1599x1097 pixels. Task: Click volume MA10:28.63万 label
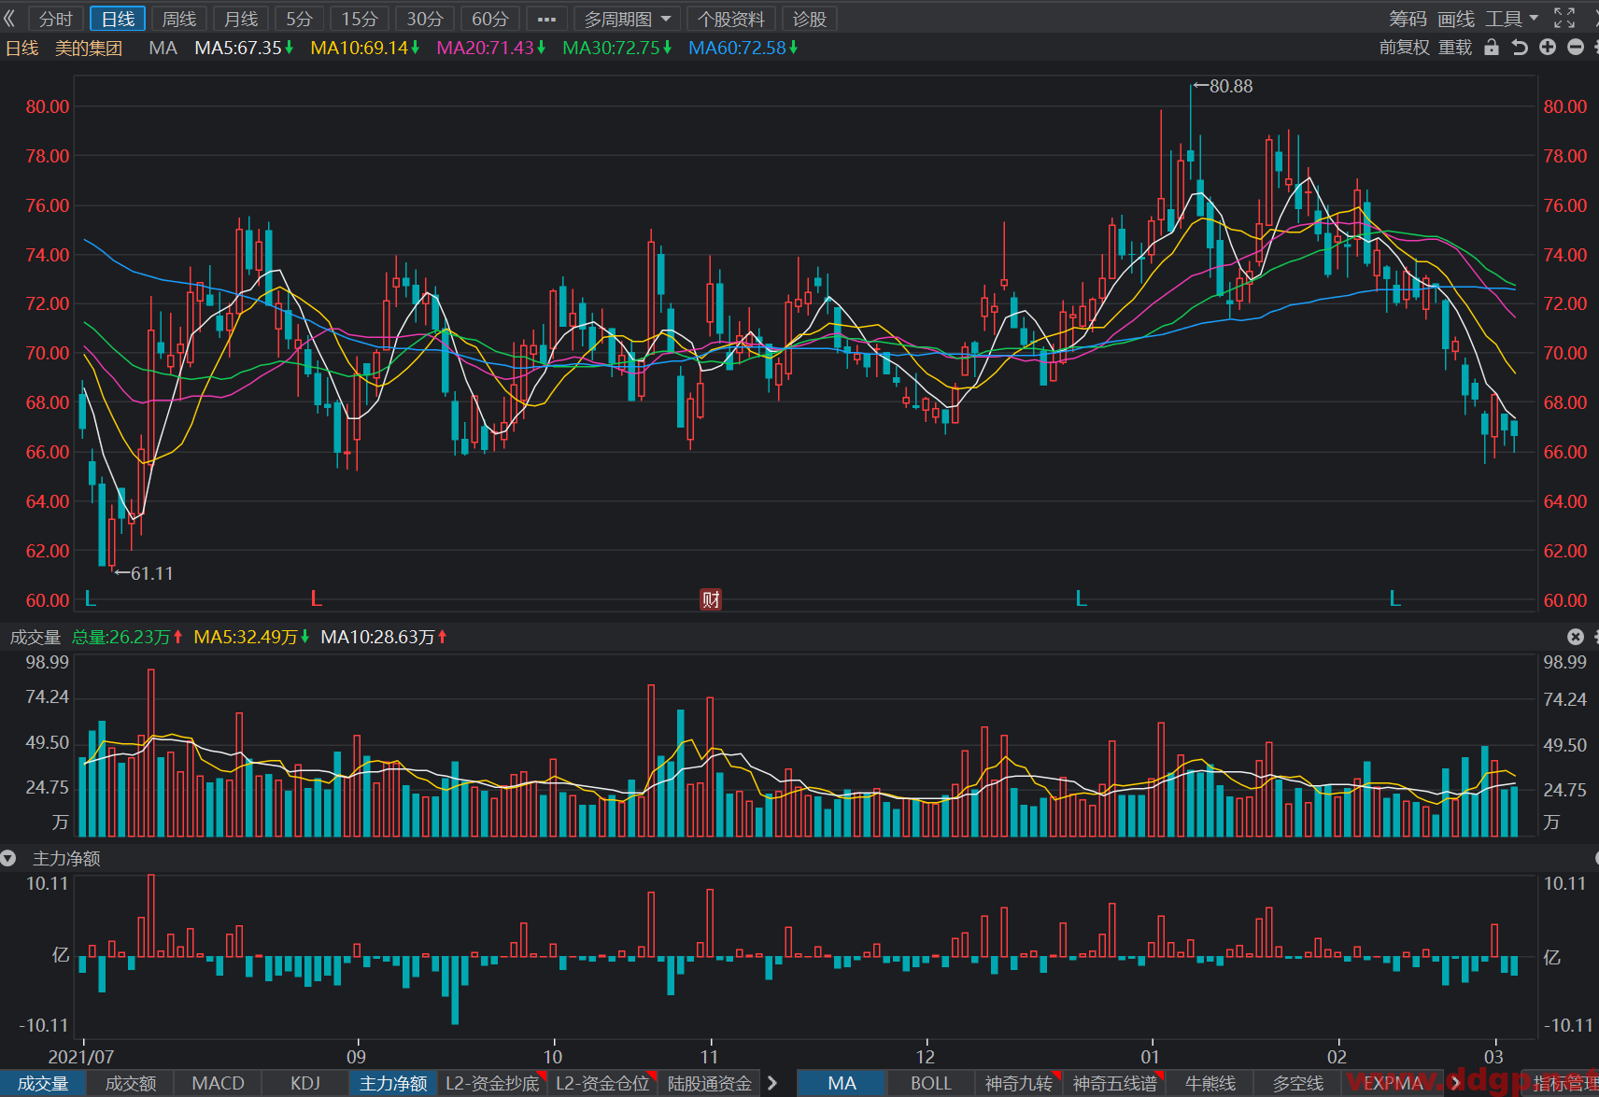384,637
